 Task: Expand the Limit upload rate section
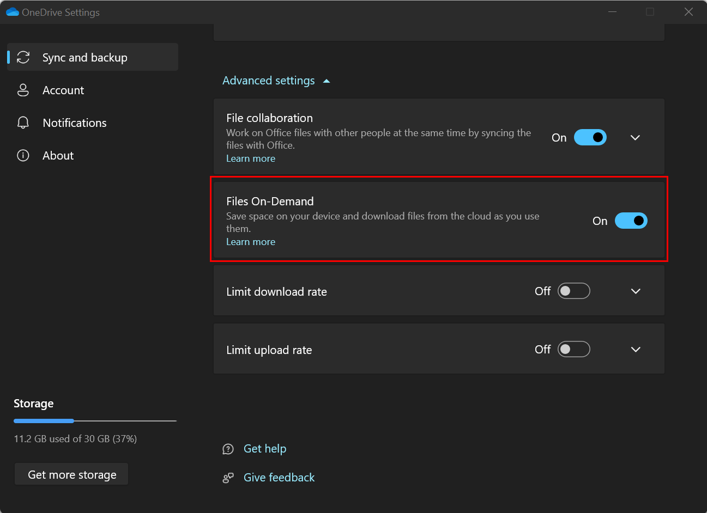[635, 349]
